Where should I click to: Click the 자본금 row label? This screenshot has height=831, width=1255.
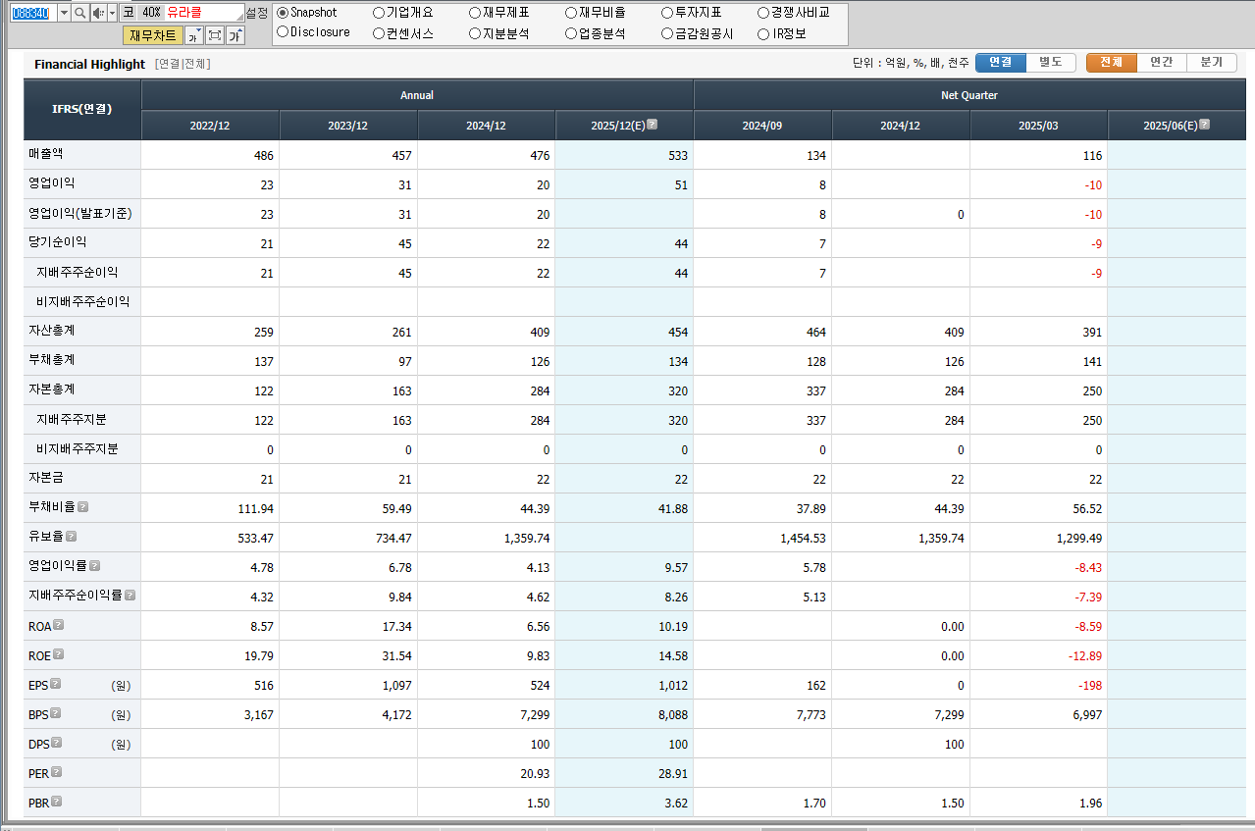[46, 478]
